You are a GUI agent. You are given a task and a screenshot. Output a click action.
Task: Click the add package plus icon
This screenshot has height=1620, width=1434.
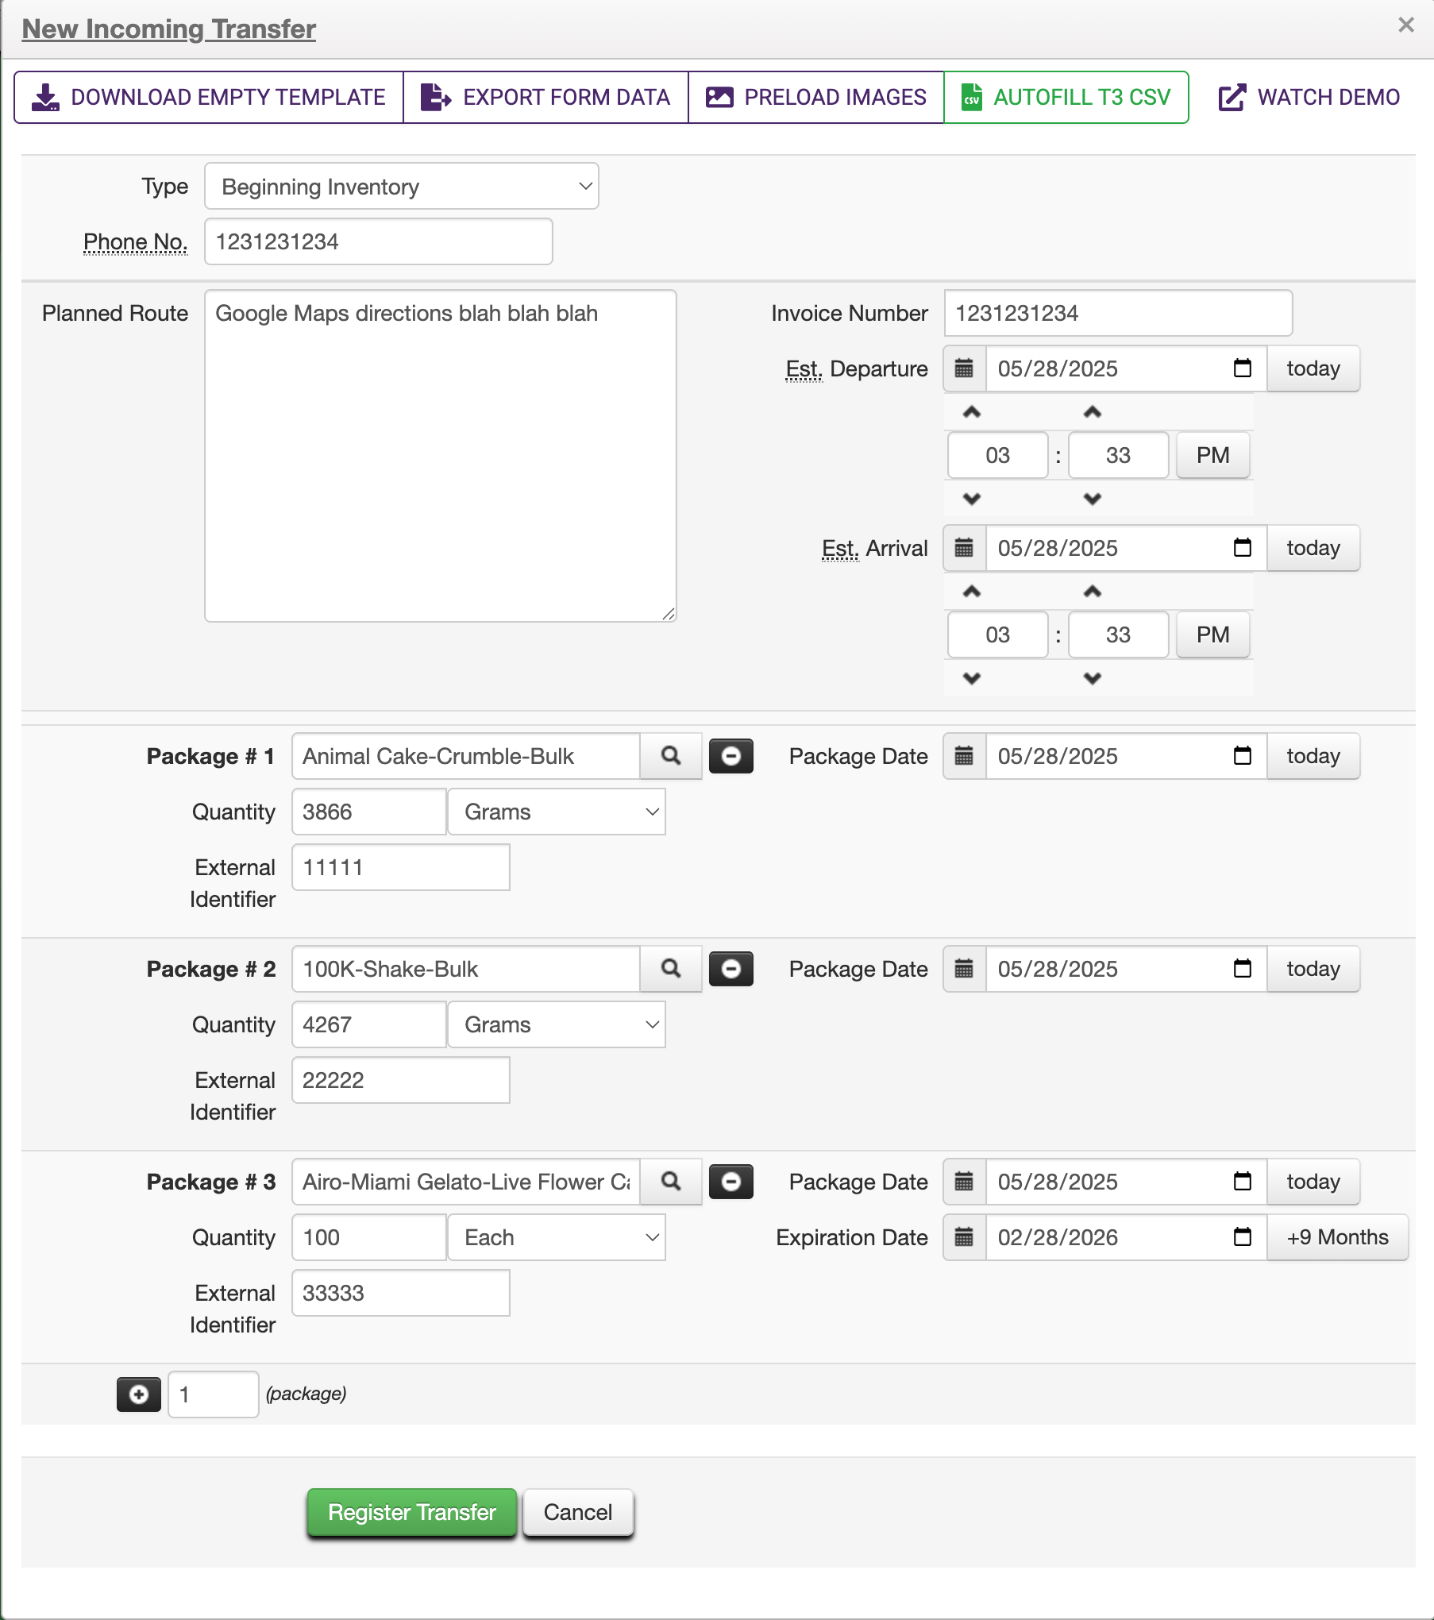[139, 1394]
